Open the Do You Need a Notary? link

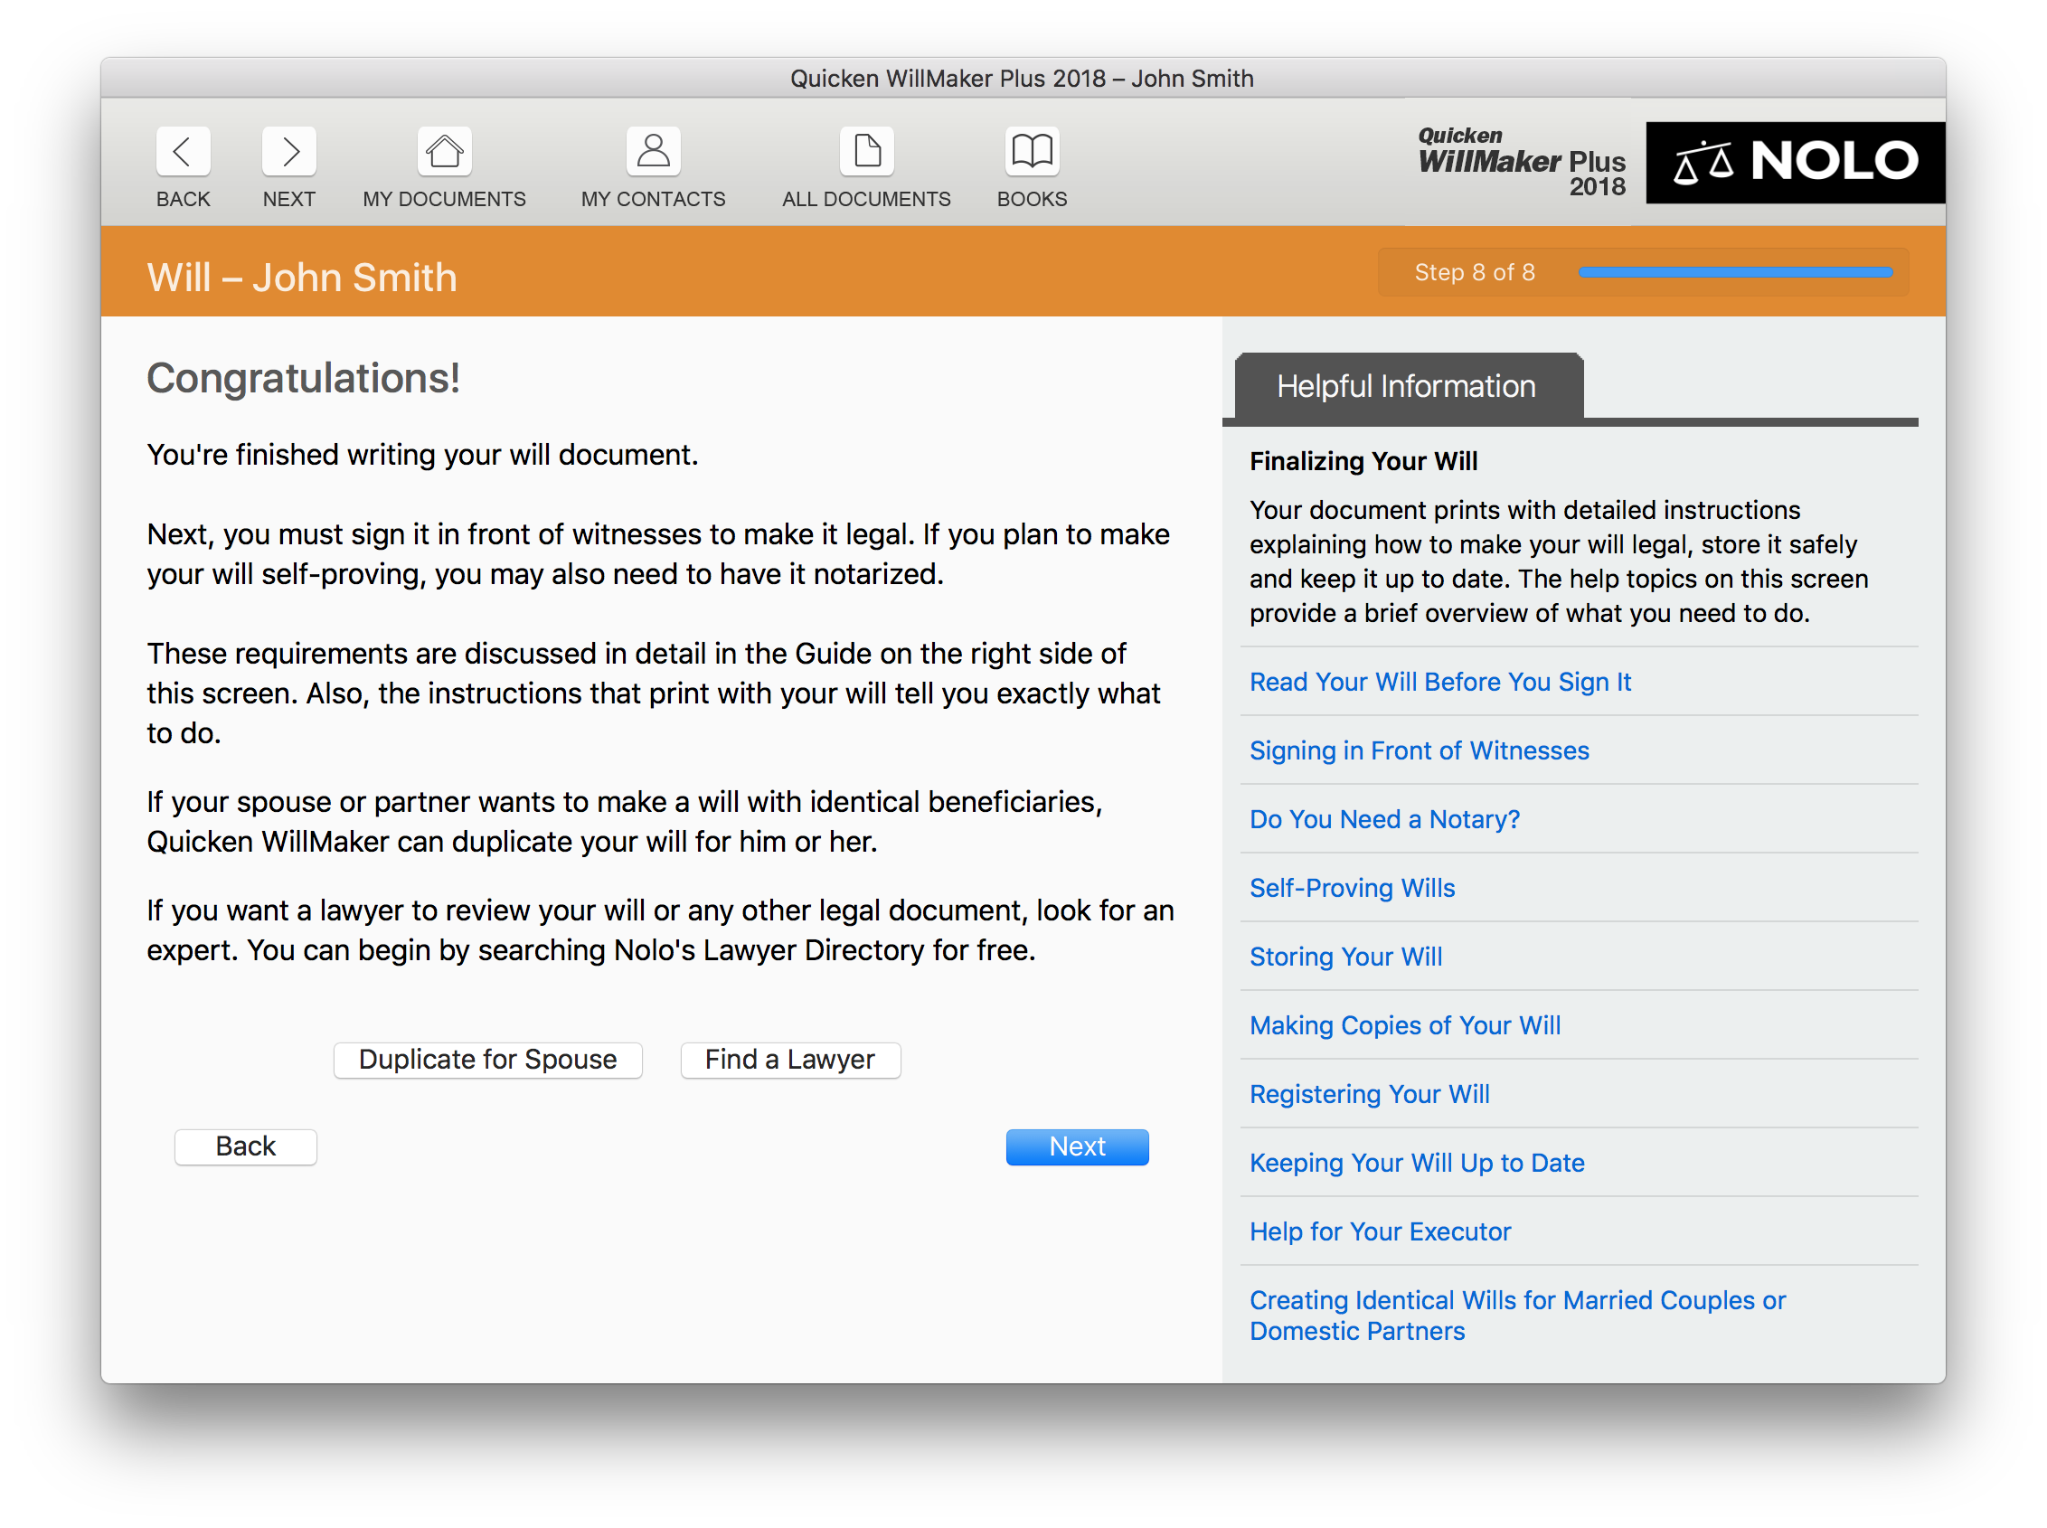point(1383,818)
